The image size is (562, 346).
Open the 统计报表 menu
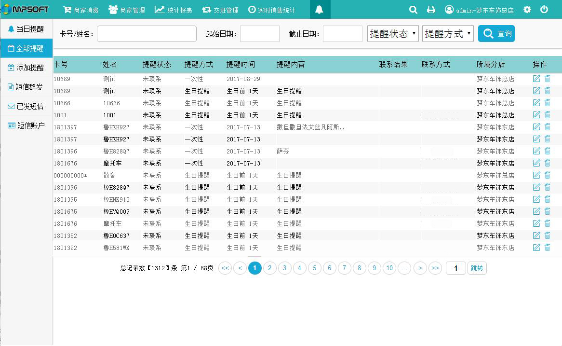click(x=174, y=10)
